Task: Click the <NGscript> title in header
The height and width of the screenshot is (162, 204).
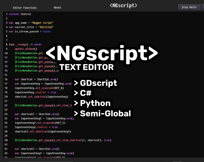Action: click(x=123, y=6)
